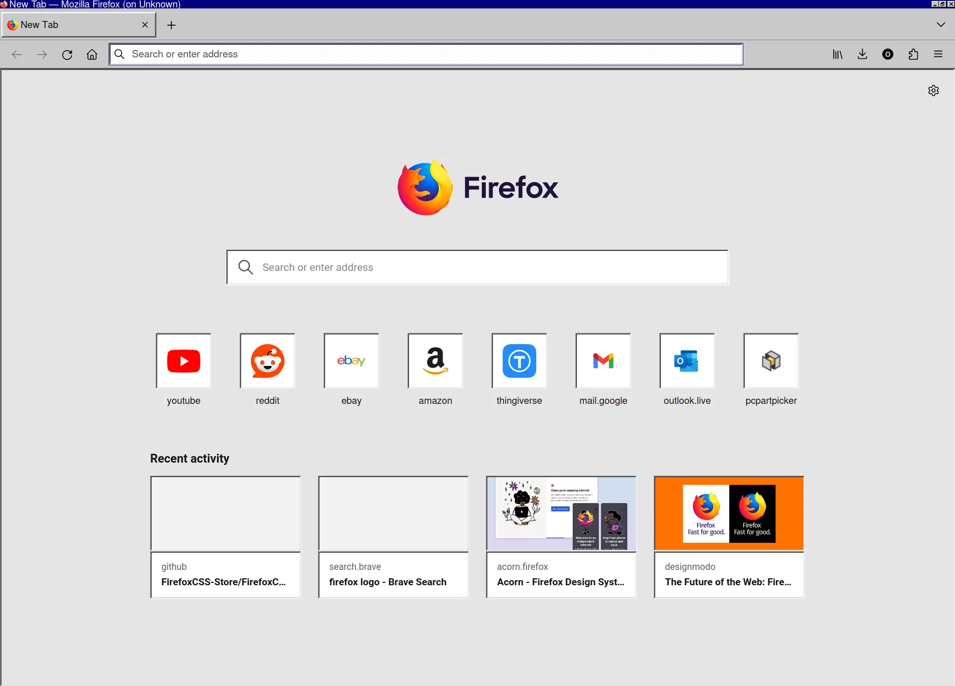Open the pcpartpicker shortcut tile

(771, 361)
